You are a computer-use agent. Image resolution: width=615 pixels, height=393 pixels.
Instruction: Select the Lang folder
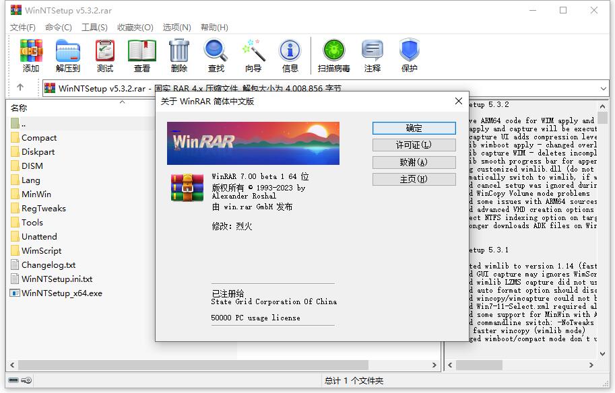pyautogui.click(x=30, y=180)
